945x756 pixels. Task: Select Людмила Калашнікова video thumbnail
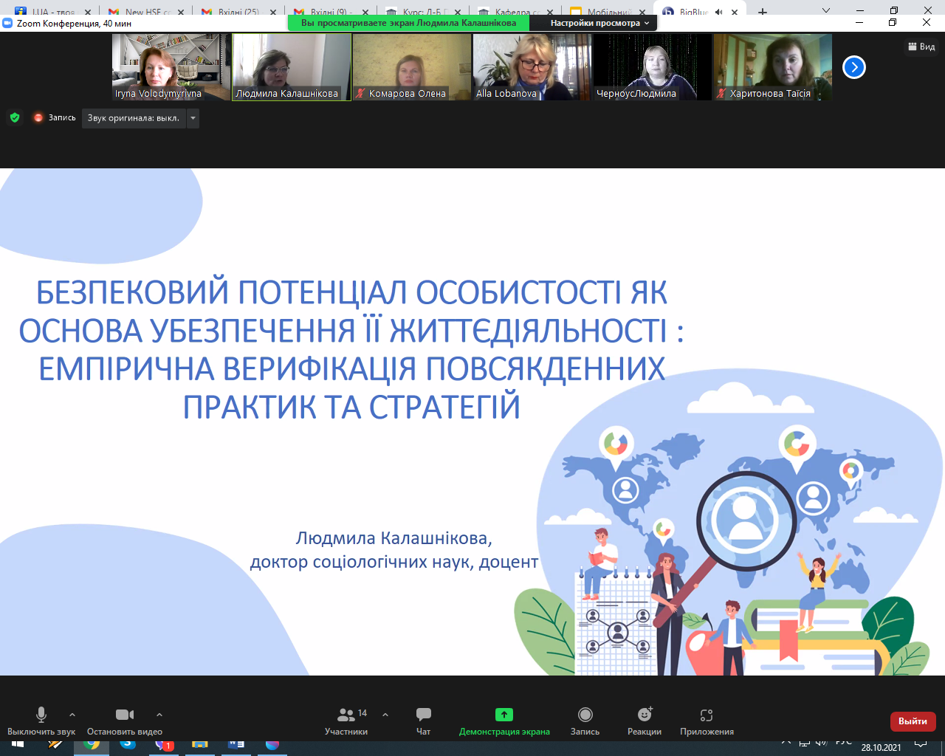(292, 67)
